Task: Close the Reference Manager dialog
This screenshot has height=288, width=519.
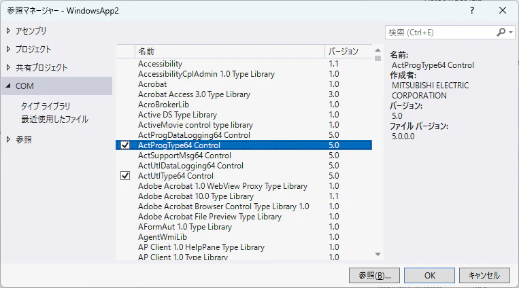Action: tap(503, 11)
